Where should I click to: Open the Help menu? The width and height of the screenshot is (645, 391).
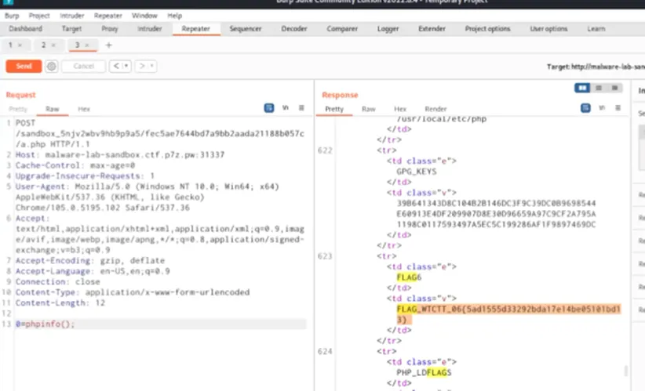pos(174,16)
